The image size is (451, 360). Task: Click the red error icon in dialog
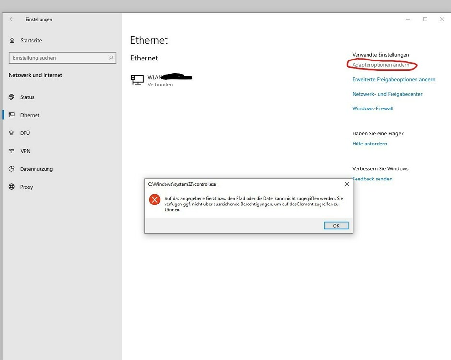pyautogui.click(x=154, y=199)
